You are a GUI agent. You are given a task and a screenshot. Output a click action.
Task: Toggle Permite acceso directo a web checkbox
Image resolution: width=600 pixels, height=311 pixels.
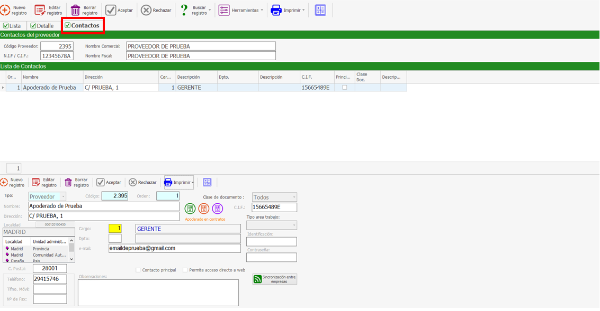(185, 270)
